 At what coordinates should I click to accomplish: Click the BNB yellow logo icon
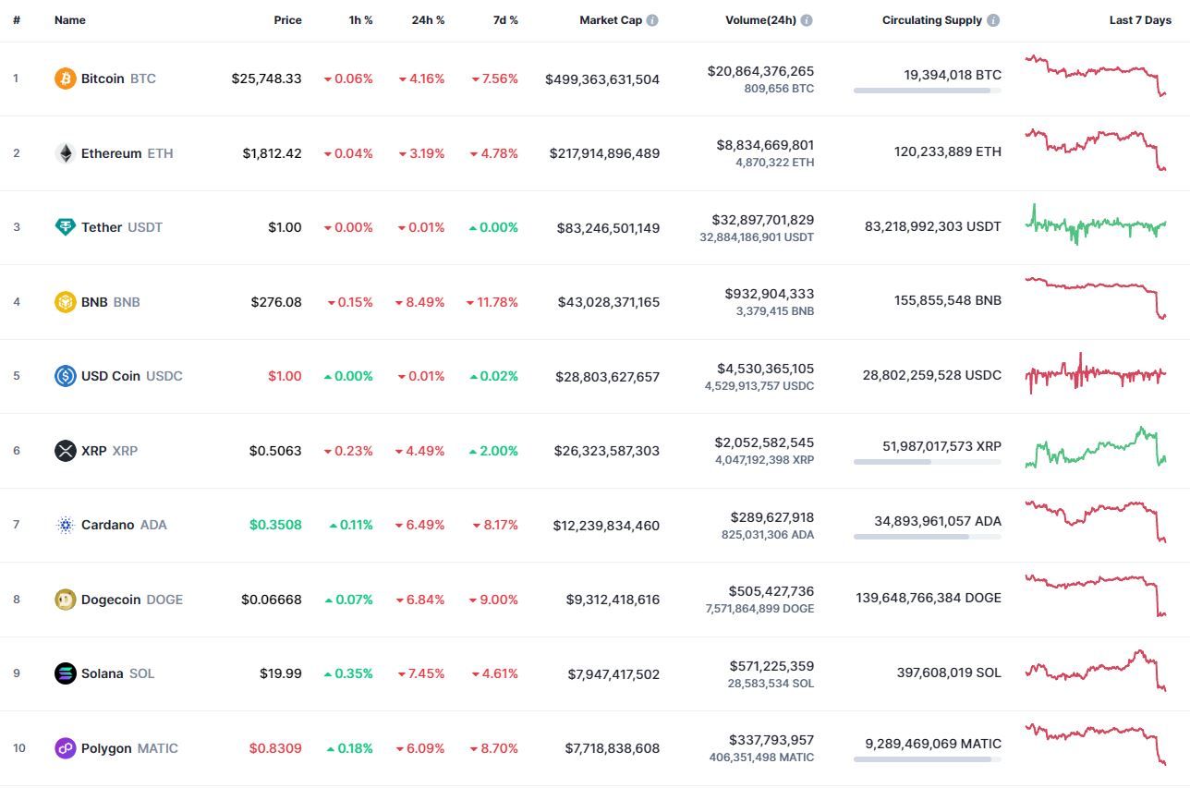pyautogui.click(x=65, y=302)
